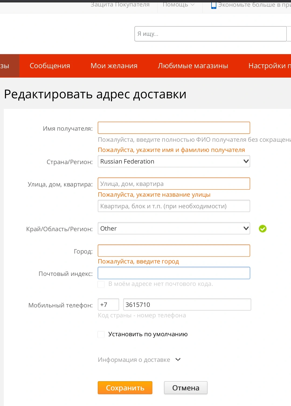Click 'Пожалуйста, укажите название улицы' message
291x406 pixels.
[154, 195]
